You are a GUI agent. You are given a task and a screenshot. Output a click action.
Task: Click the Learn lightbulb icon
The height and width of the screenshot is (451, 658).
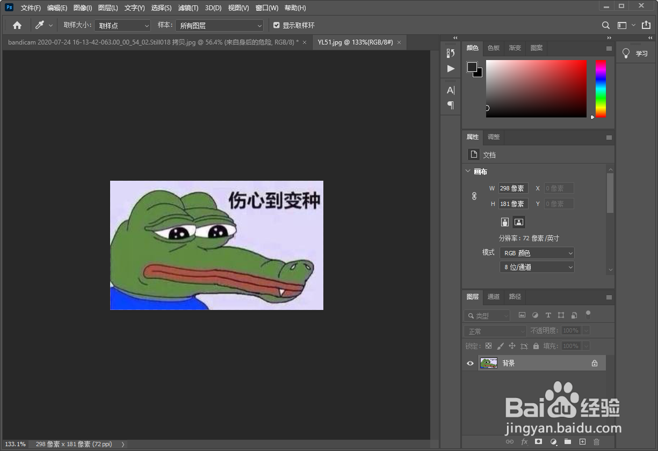click(x=626, y=53)
